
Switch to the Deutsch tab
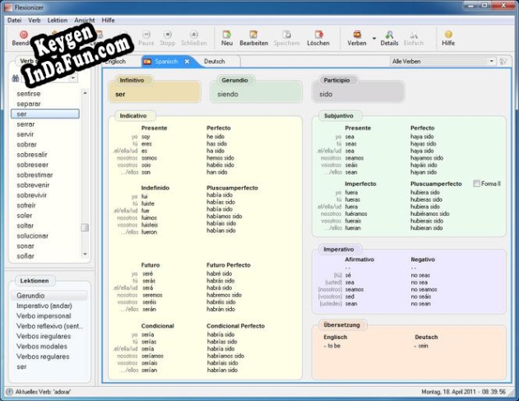pos(215,61)
